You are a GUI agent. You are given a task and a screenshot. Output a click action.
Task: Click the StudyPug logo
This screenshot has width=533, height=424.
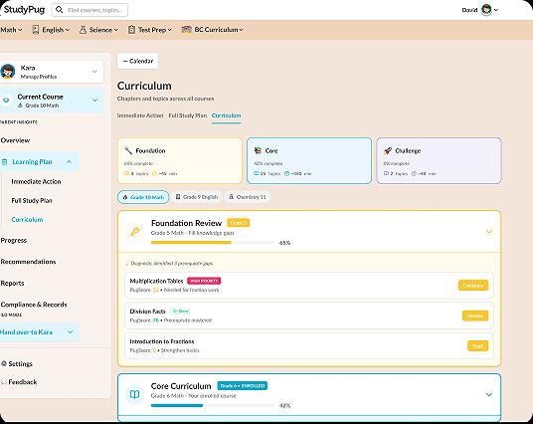(24, 10)
